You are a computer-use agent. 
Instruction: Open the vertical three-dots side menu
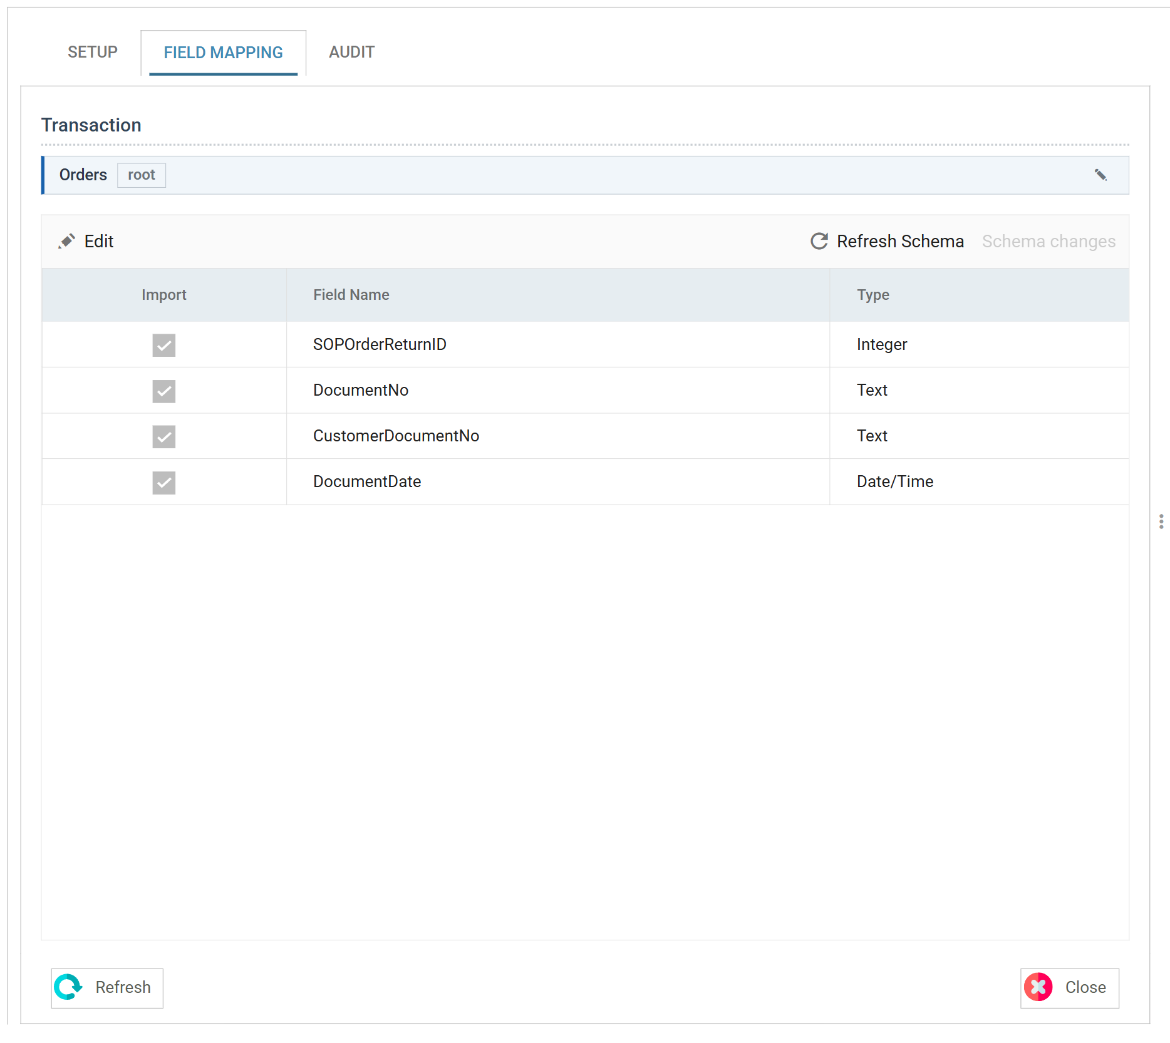click(1161, 521)
